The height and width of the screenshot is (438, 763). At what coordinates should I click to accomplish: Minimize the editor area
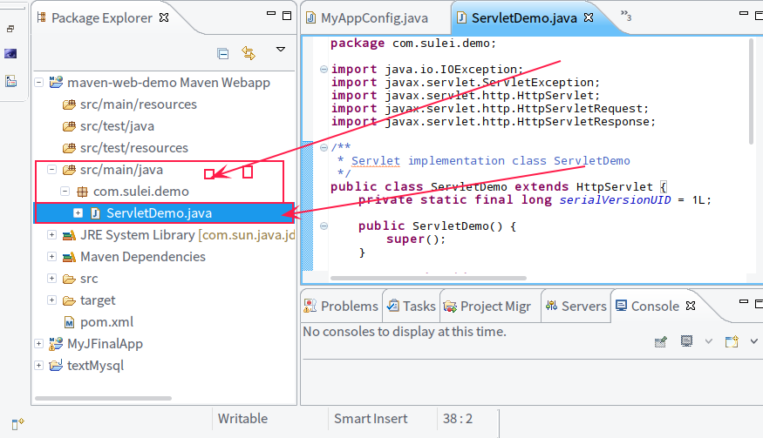[x=744, y=14]
